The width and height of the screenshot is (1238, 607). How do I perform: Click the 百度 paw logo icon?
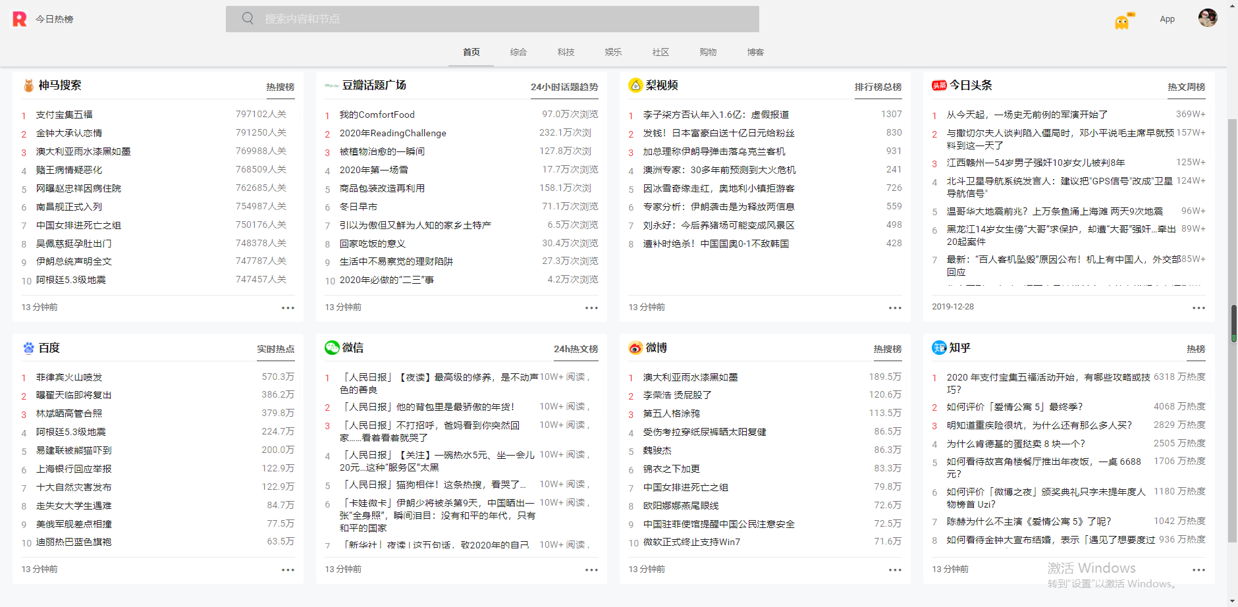(x=29, y=348)
